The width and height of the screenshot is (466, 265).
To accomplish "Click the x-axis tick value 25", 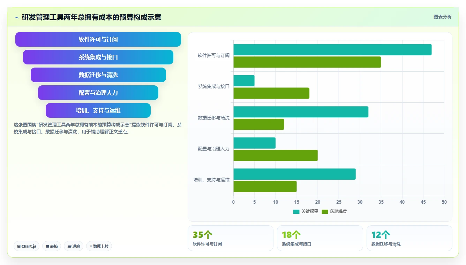I will point(339,202).
